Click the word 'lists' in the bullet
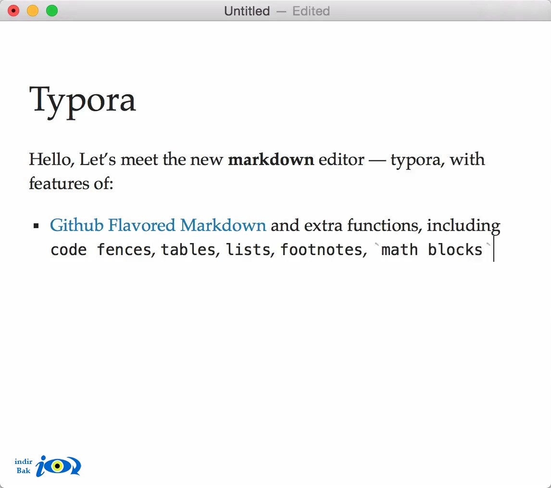Viewport: 551px width, 488px height. pyautogui.click(x=248, y=250)
